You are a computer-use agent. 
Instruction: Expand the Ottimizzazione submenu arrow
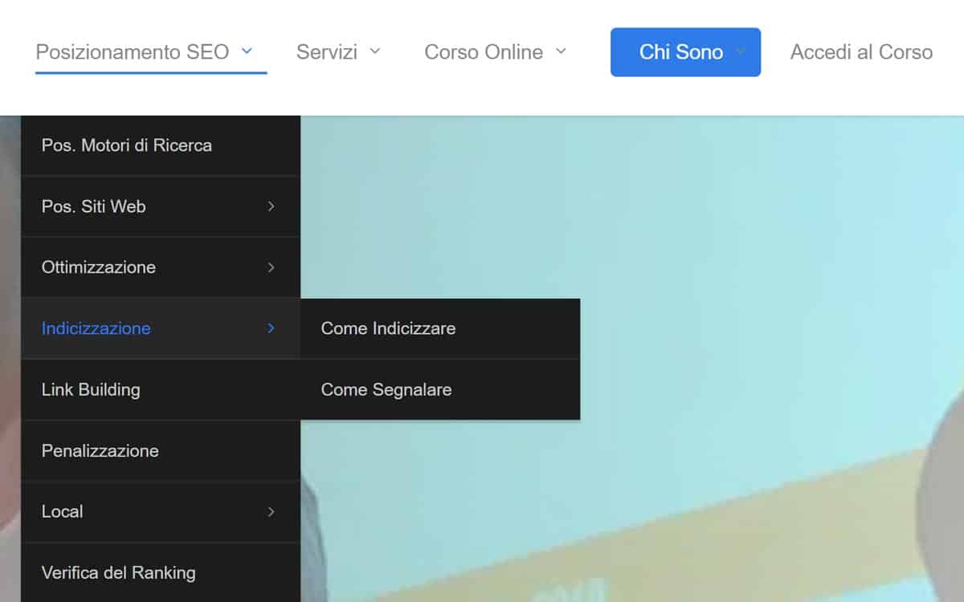tap(272, 267)
